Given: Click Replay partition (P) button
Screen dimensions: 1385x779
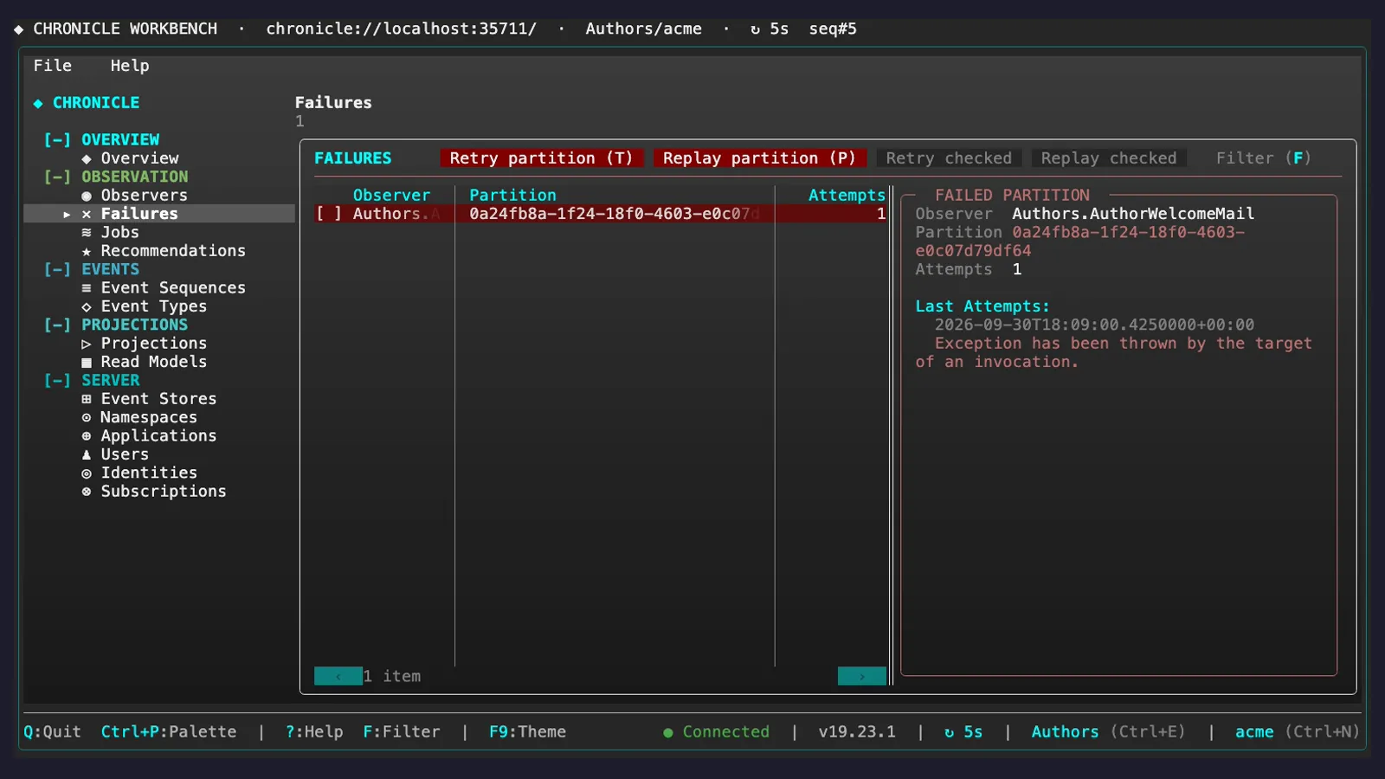Looking at the screenshot, I should click(x=759, y=158).
